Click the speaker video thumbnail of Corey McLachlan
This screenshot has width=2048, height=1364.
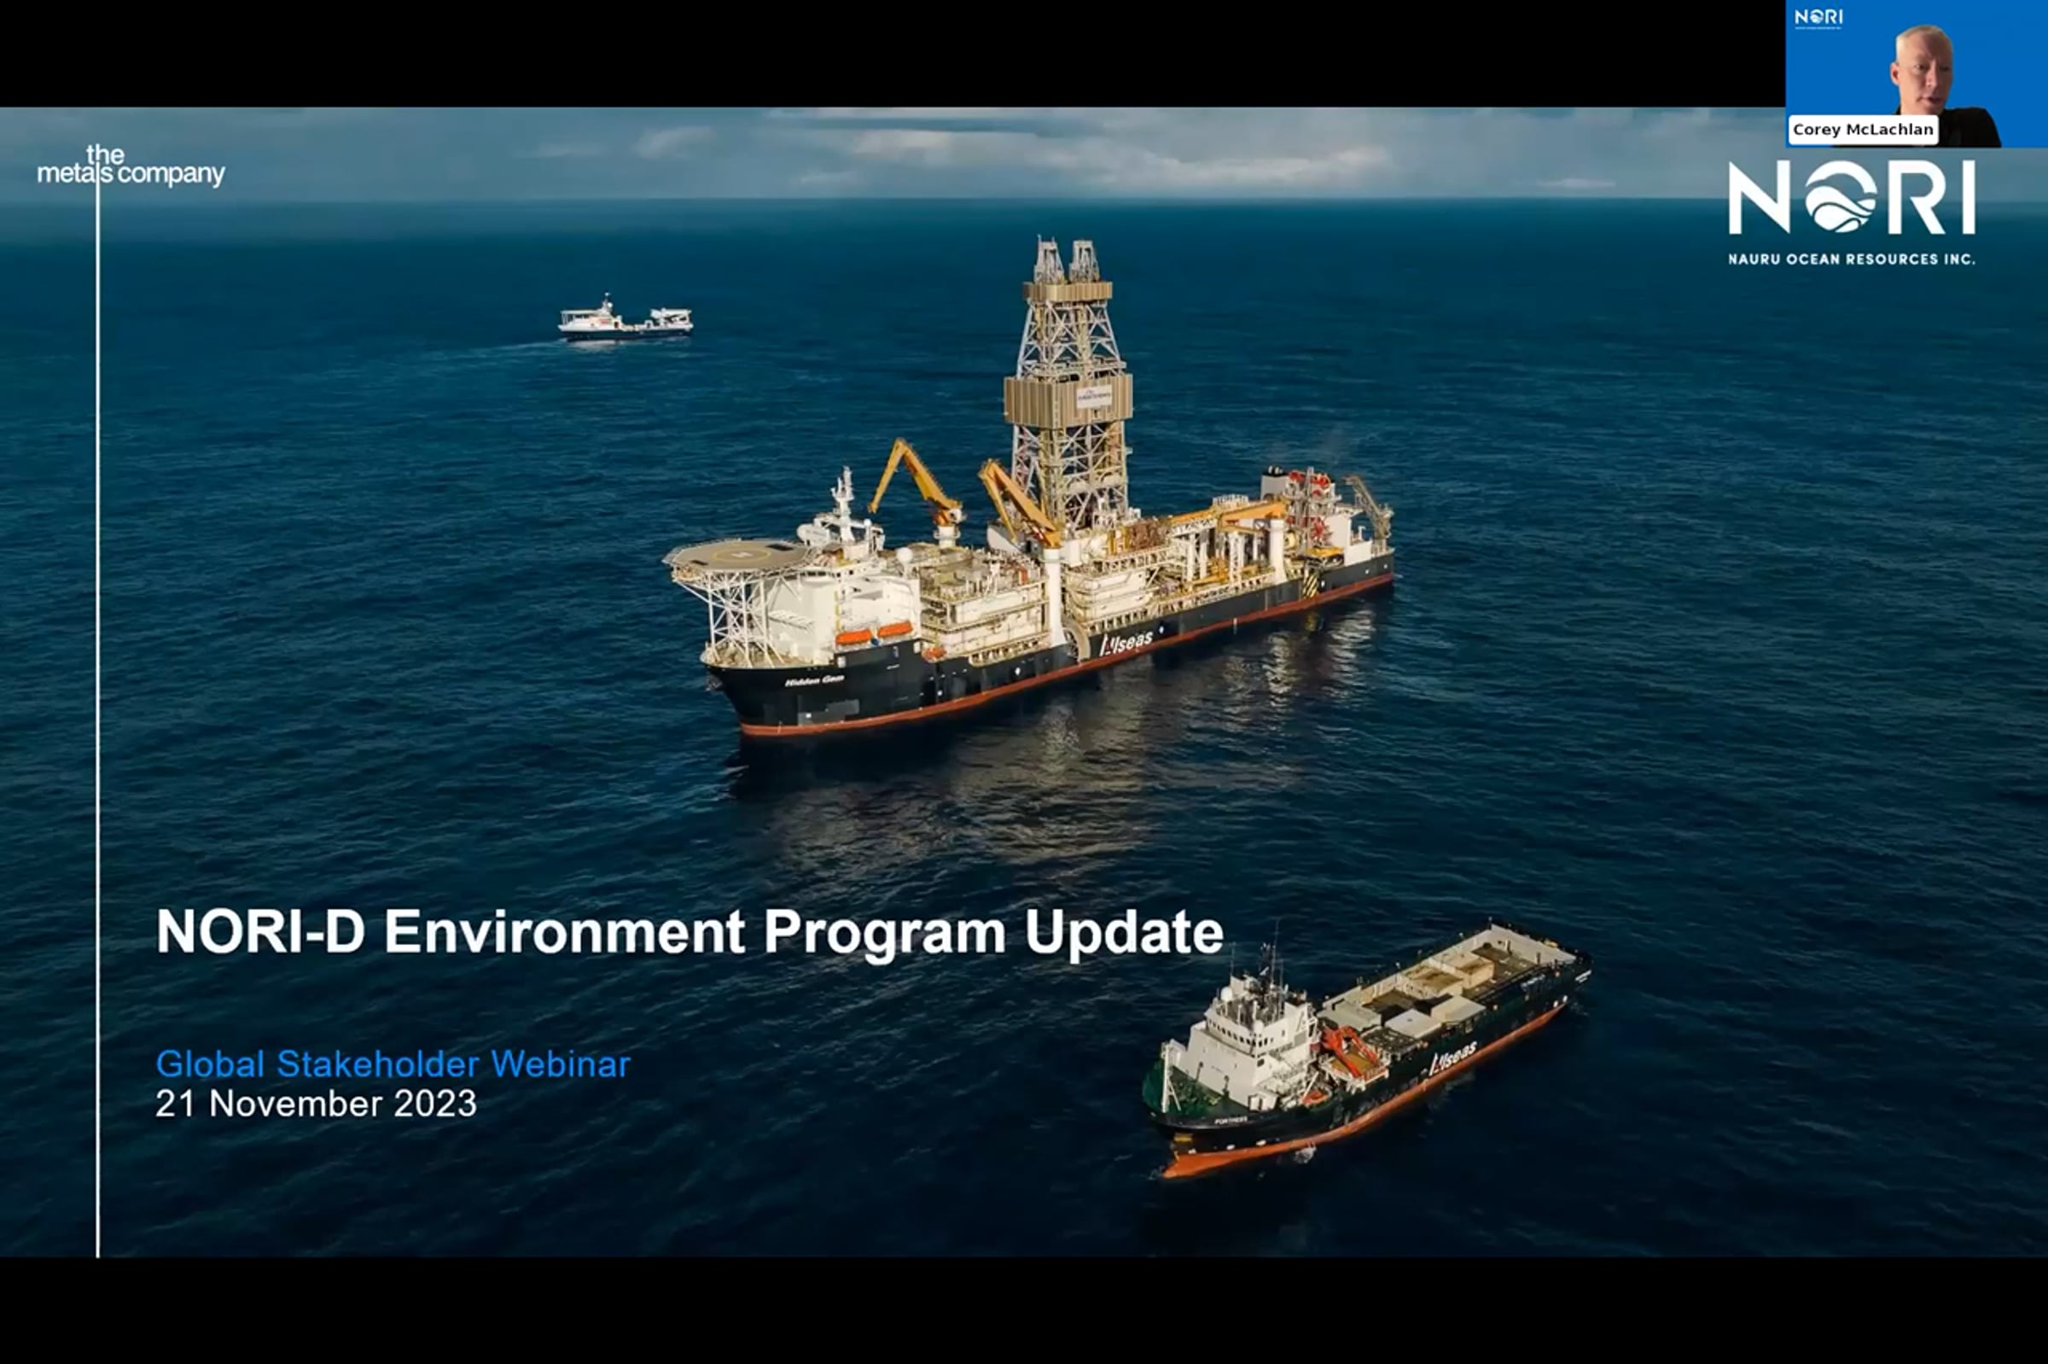tap(1917, 74)
